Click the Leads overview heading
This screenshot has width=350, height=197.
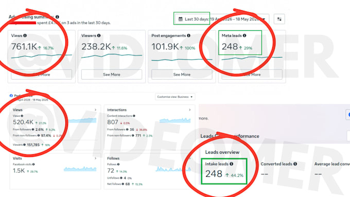click(x=222, y=152)
